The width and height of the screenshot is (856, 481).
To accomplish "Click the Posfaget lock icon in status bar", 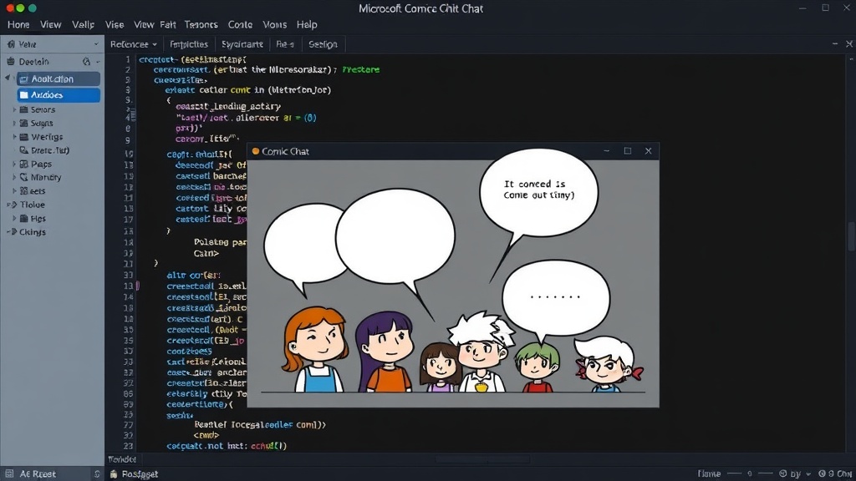I will point(114,474).
